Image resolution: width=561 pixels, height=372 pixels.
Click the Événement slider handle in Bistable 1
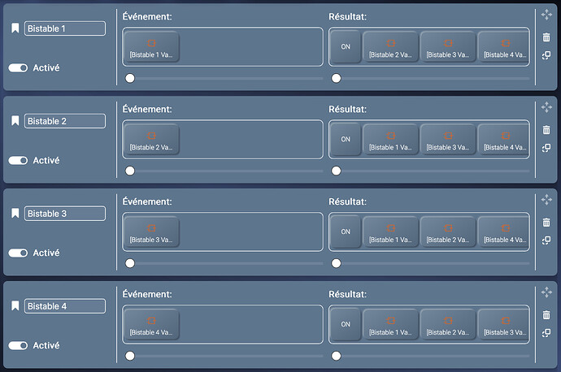(x=130, y=79)
